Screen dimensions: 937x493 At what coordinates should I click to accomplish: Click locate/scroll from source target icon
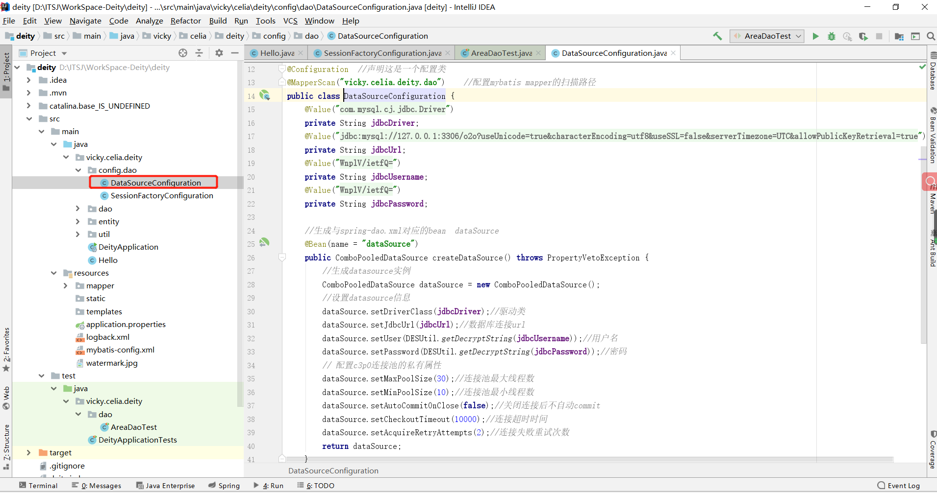click(183, 53)
